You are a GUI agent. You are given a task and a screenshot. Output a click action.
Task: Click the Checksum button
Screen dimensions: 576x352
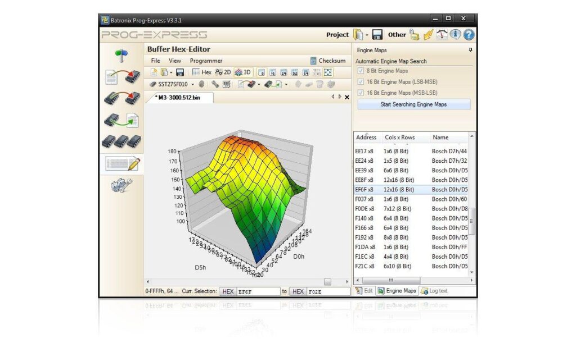328,61
